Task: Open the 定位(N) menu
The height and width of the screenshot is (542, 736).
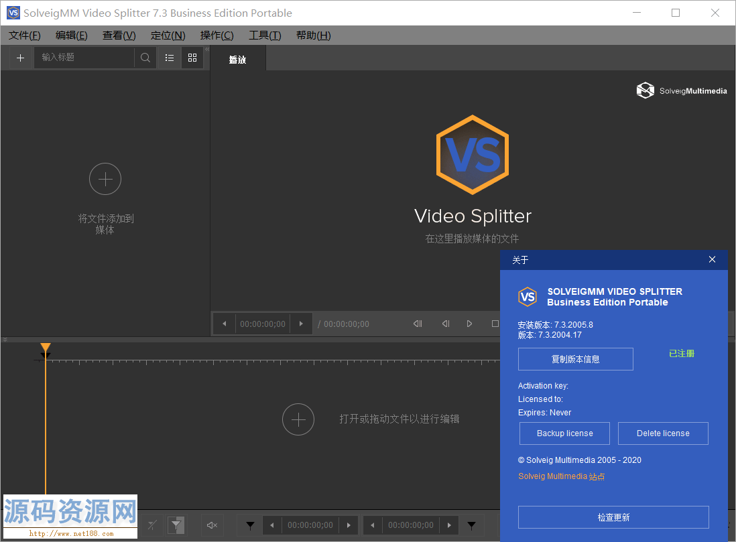Action: 168,36
